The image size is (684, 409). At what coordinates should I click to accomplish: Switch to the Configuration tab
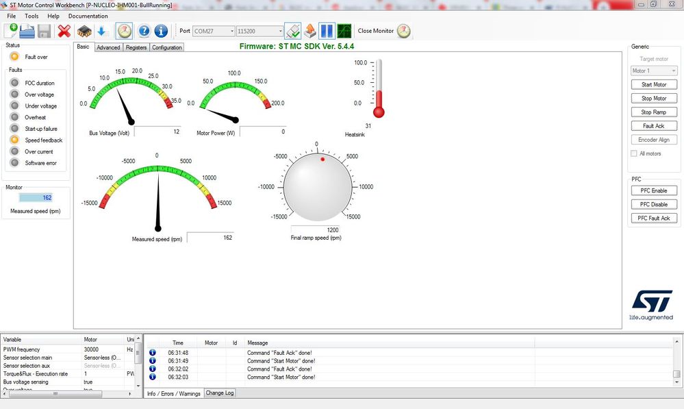(166, 47)
